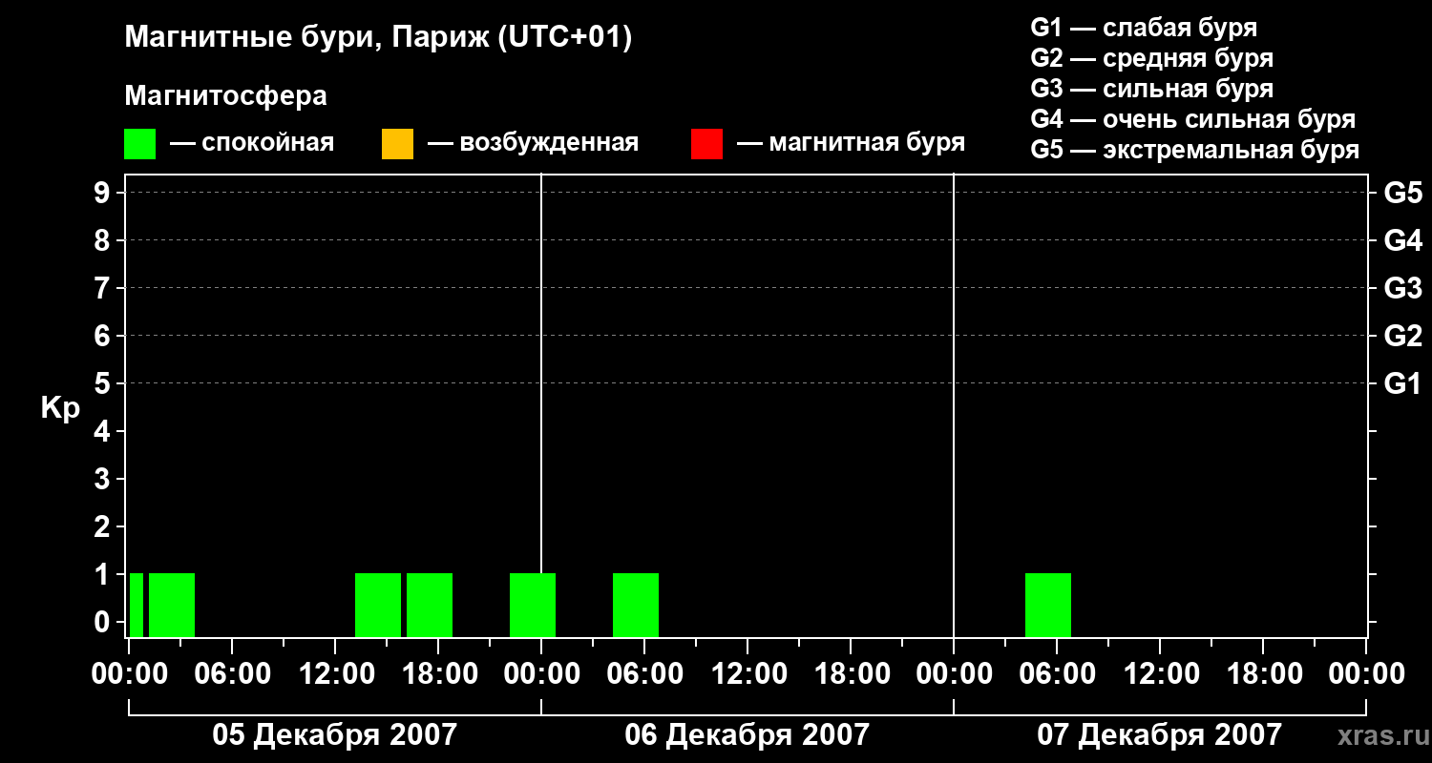Screen dimensions: 1432x763
Task: Click the '06 Декабря 2007' date label
Action: tap(747, 735)
